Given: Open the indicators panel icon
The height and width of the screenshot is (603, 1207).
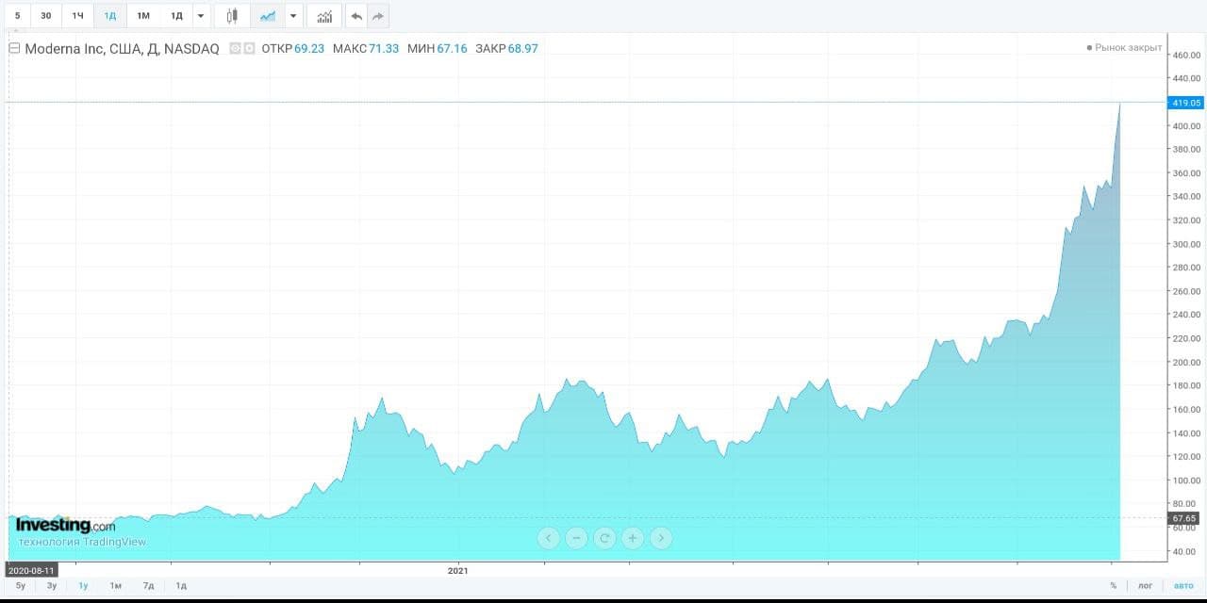Looking at the screenshot, I should (324, 16).
